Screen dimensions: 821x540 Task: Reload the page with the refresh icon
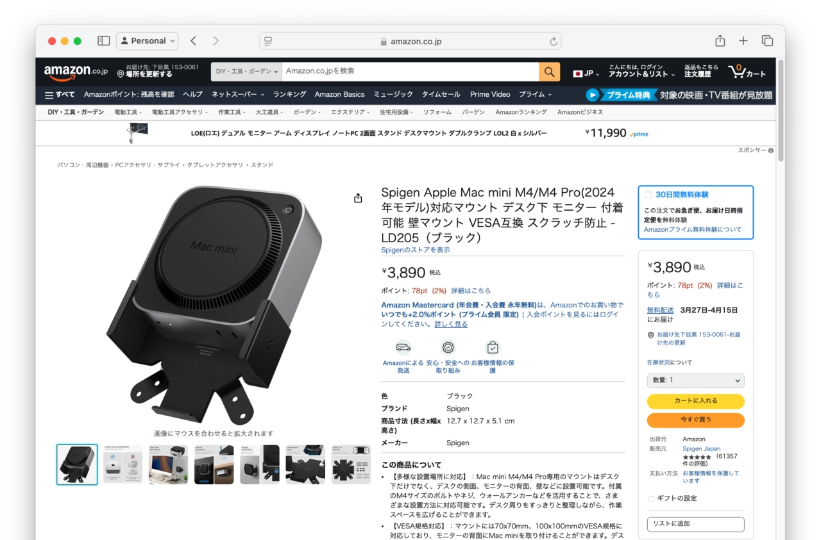553,42
